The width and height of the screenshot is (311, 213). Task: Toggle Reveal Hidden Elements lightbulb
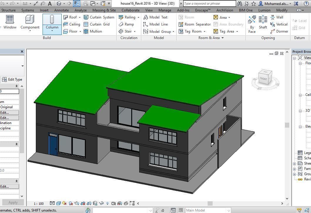tap(107, 203)
